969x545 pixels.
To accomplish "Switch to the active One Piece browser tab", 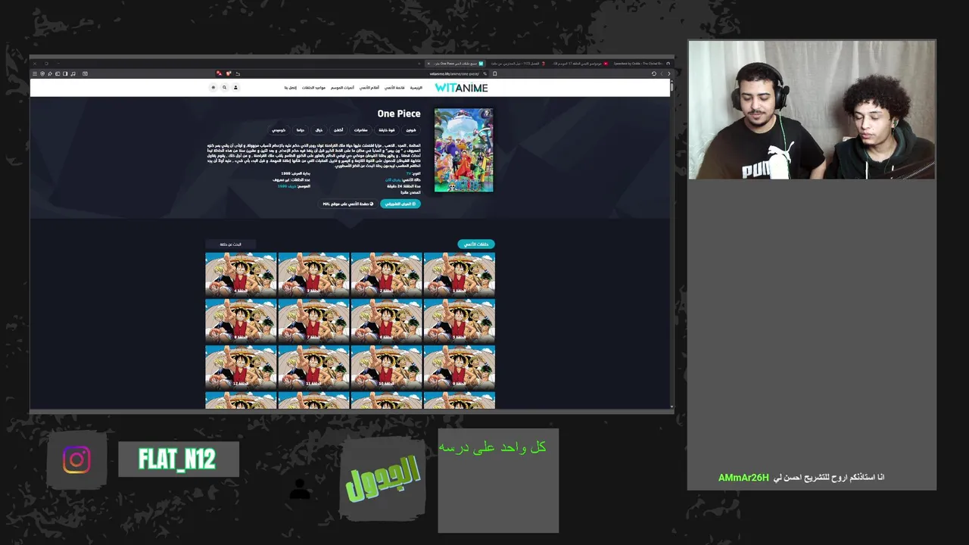I will click(455, 64).
